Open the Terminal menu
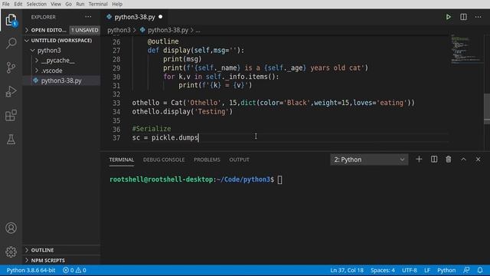The image size is (490, 276). click(98, 4)
